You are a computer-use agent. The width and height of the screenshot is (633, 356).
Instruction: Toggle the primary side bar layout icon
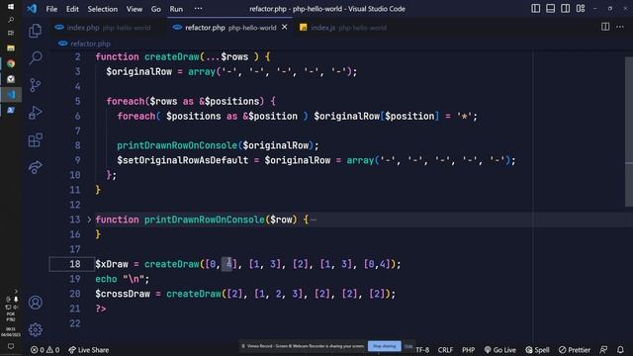pos(535,9)
